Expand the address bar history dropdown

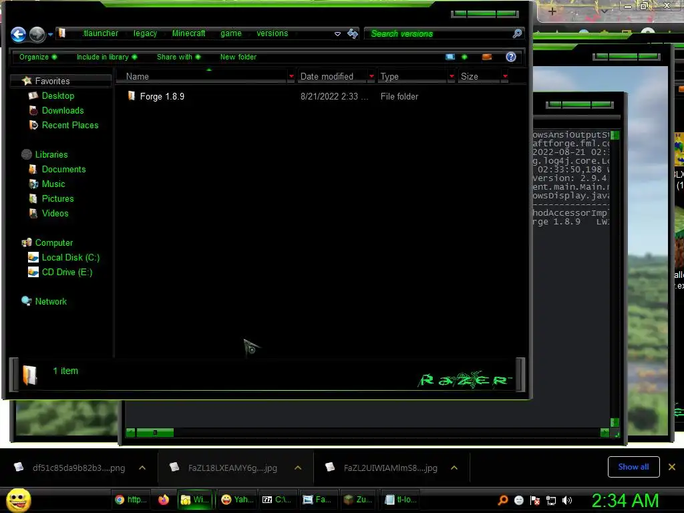point(337,33)
